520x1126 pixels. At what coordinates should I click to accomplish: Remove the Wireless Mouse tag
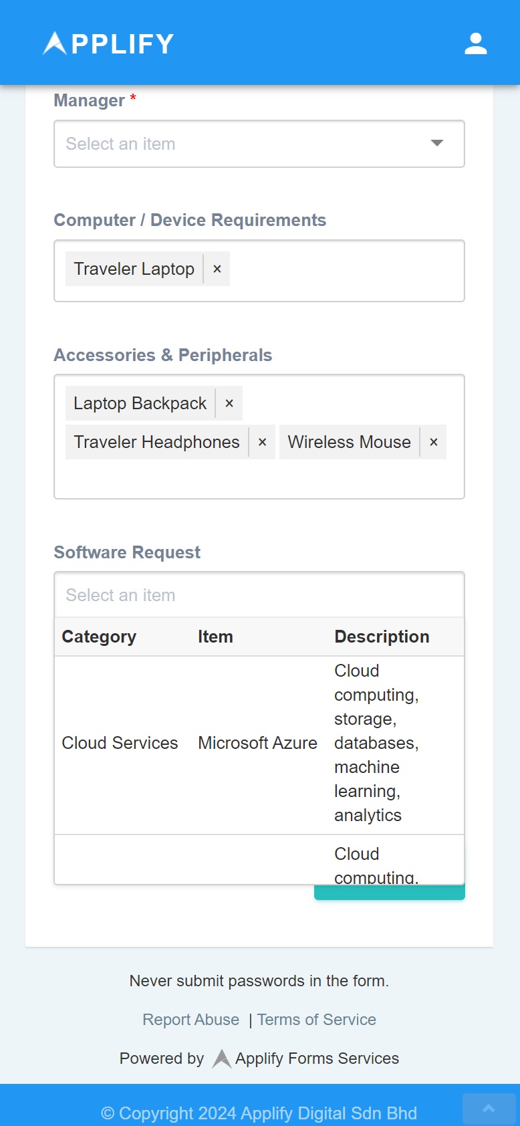click(434, 442)
